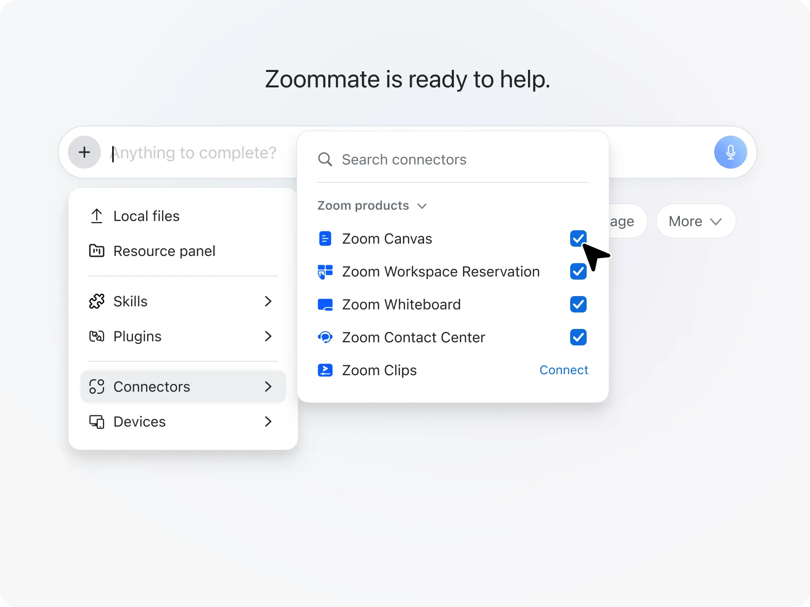This screenshot has height=607, width=810.
Task: Uncheck Zoom Workspace Reservation checkbox
Action: pos(578,271)
